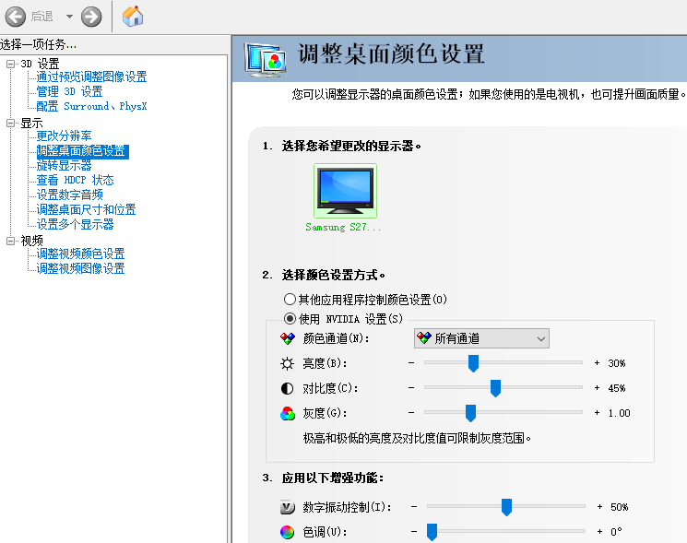This screenshot has height=543, width=687.
Task: Click plus button beside digital vibrance slider
Action: tap(599, 507)
